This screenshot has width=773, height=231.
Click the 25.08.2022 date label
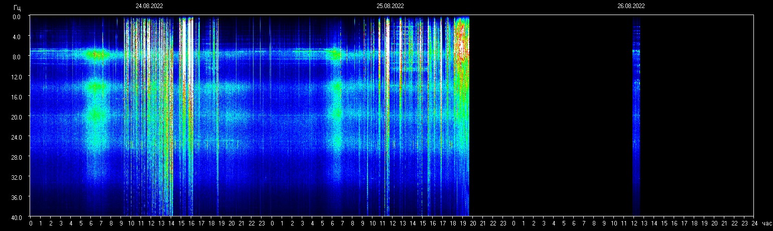coord(390,6)
